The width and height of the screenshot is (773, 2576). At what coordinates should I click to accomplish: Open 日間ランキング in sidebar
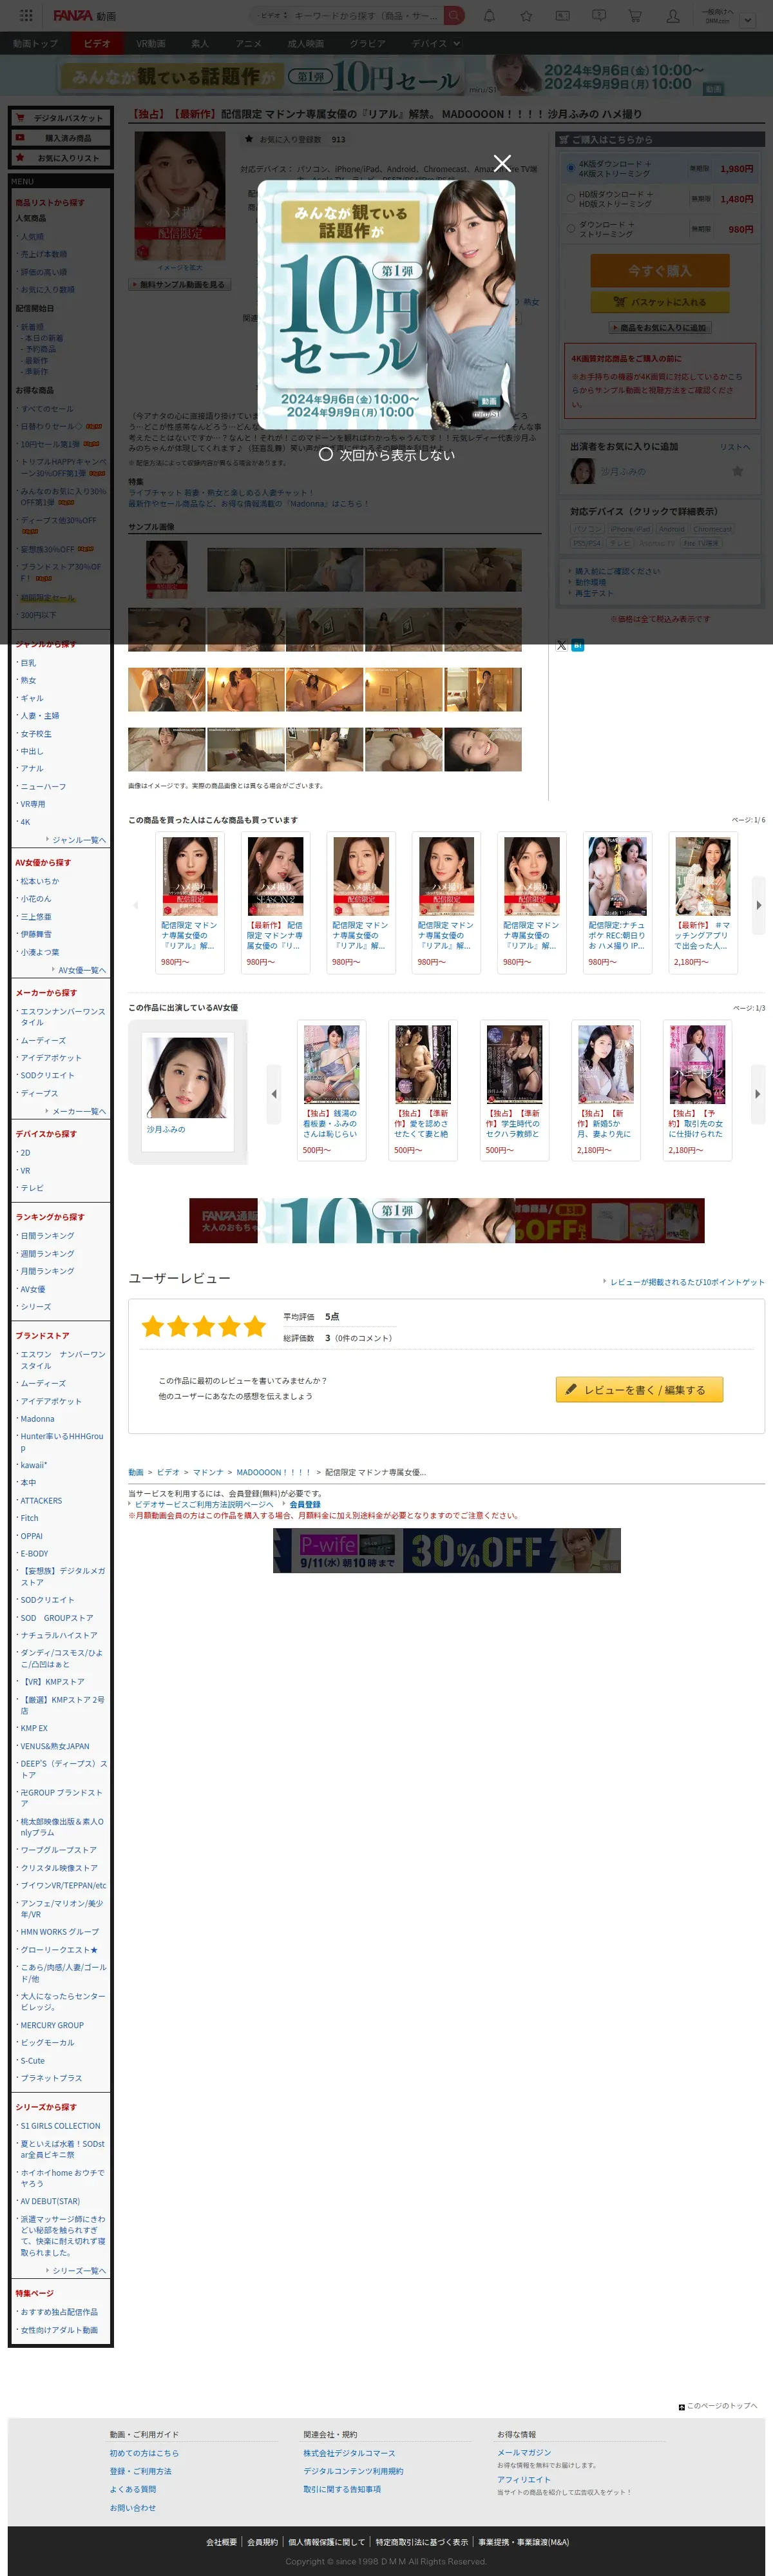coord(47,1235)
